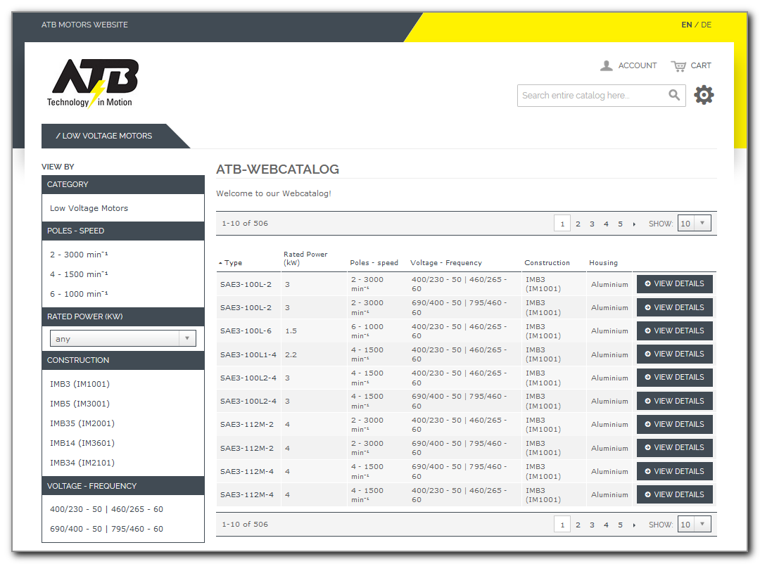
Task: Filter construction IMB35 (IM2001)
Action: click(82, 423)
